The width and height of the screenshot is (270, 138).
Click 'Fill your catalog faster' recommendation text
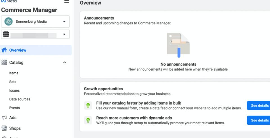(x=139, y=103)
